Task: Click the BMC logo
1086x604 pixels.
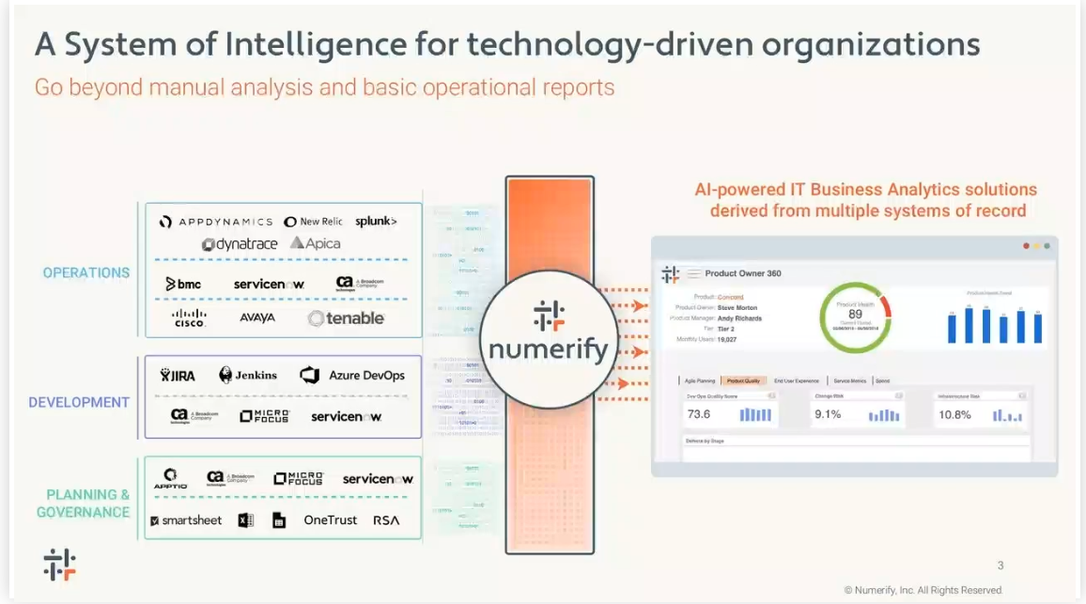Action: (x=183, y=284)
